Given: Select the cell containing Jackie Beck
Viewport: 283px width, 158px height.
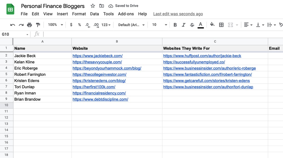Looking at the screenshot, I should (42, 56).
